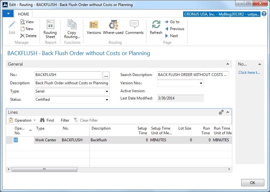Screen dimensions: 270x192
Task: Click Go to in Page group
Action: point(172,22)
